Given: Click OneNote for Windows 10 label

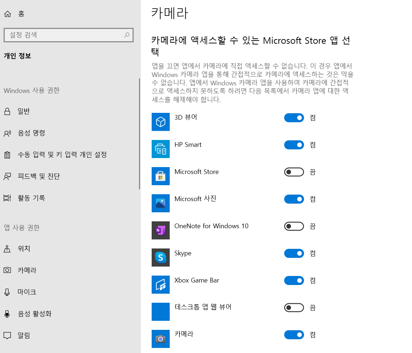Looking at the screenshot, I should (211, 226).
